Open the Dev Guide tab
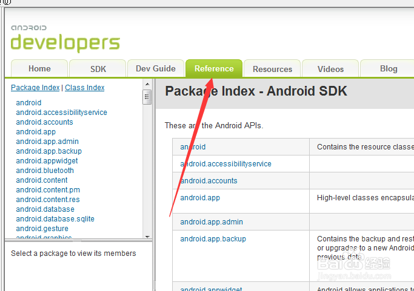Viewport: 414px width, 291px height. point(156,68)
